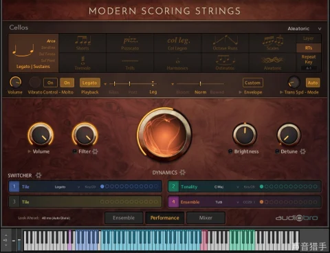Click the Gliss/Port/Leg slider
The image size is (330, 253).
click(x=133, y=84)
